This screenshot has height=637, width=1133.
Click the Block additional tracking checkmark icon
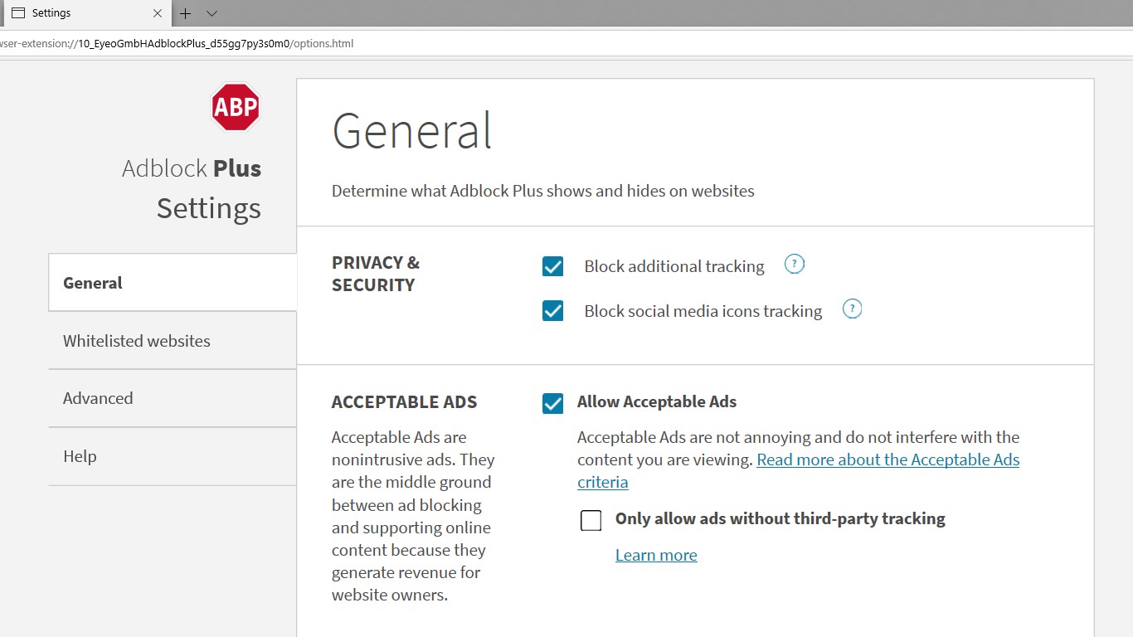pyautogui.click(x=552, y=266)
